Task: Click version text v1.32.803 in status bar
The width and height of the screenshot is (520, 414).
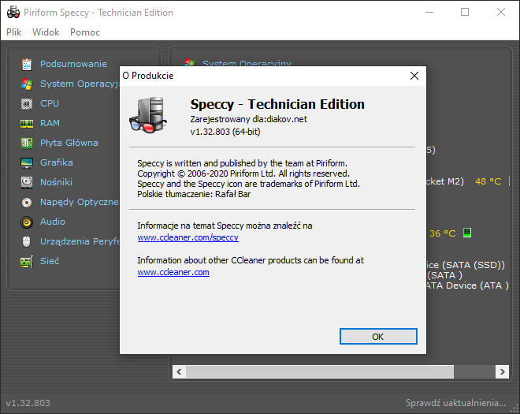Action: tap(28, 403)
